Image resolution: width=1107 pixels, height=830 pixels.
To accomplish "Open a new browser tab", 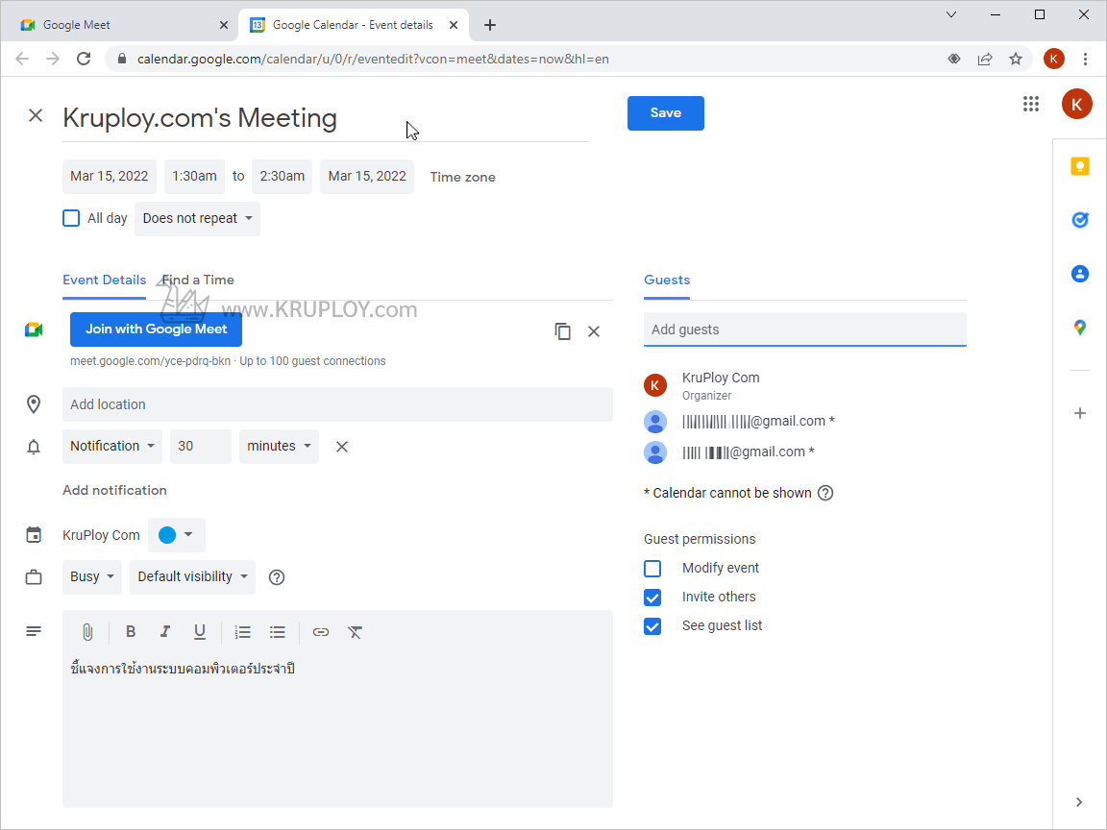I will coord(490,25).
